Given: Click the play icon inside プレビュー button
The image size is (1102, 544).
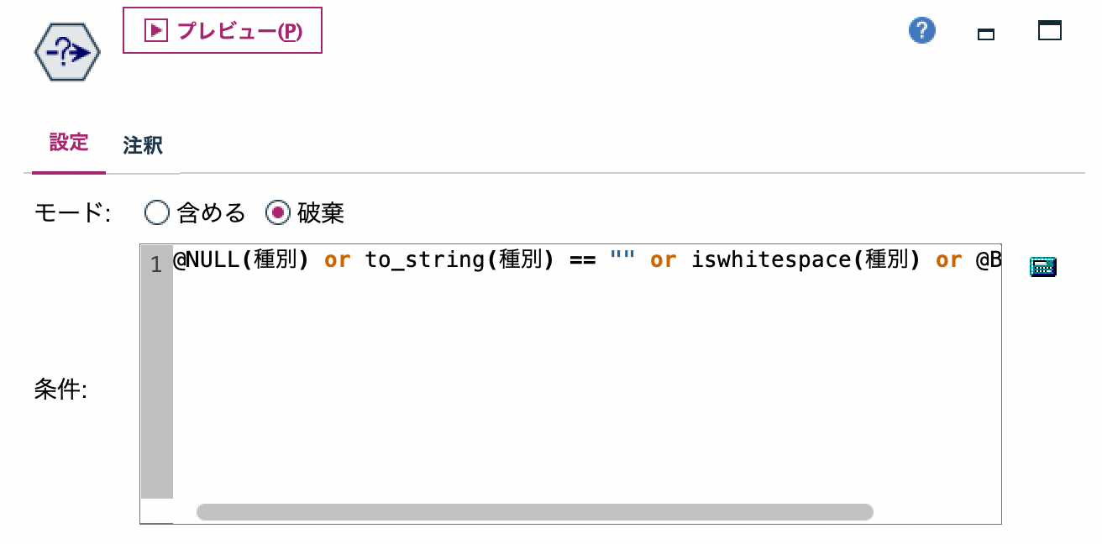Looking at the screenshot, I should (x=154, y=30).
